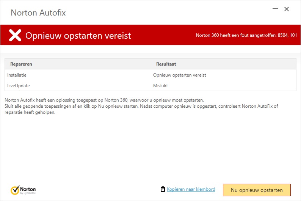Click the 'reparatie heeft geholpen' text line
The width and height of the screenshot is (301, 201).
point(30,112)
